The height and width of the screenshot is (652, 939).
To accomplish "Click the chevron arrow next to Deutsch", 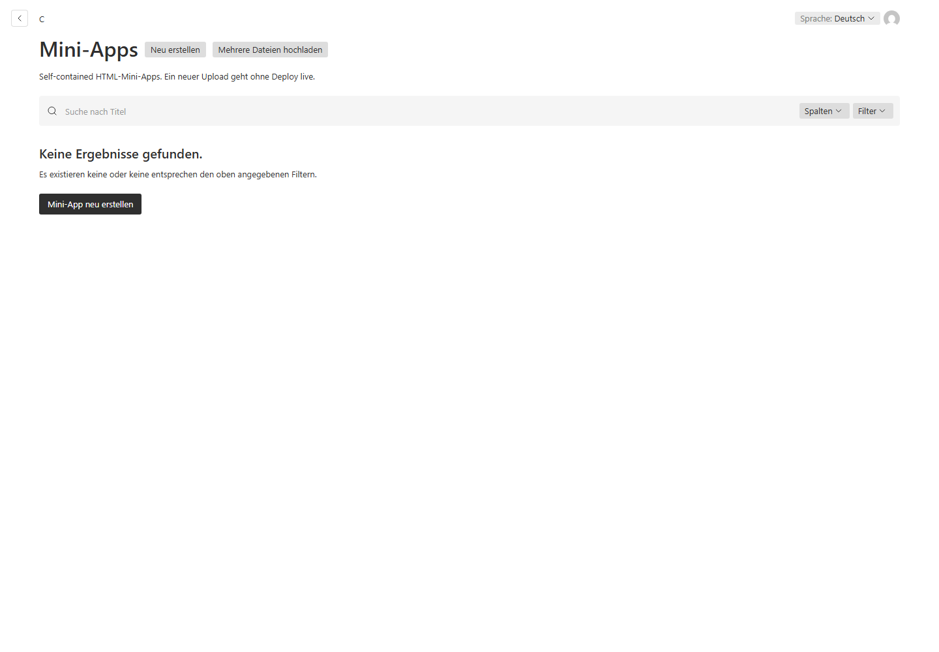I will (871, 18).
